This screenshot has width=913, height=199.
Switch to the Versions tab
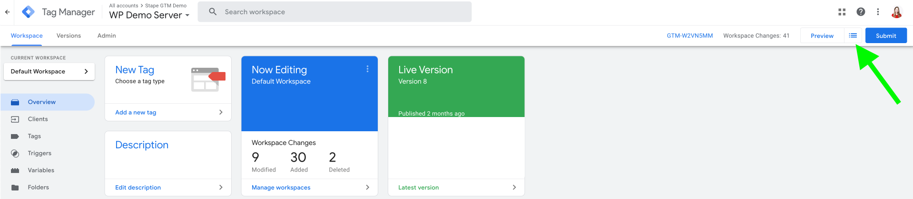click(x=69, y=36)
